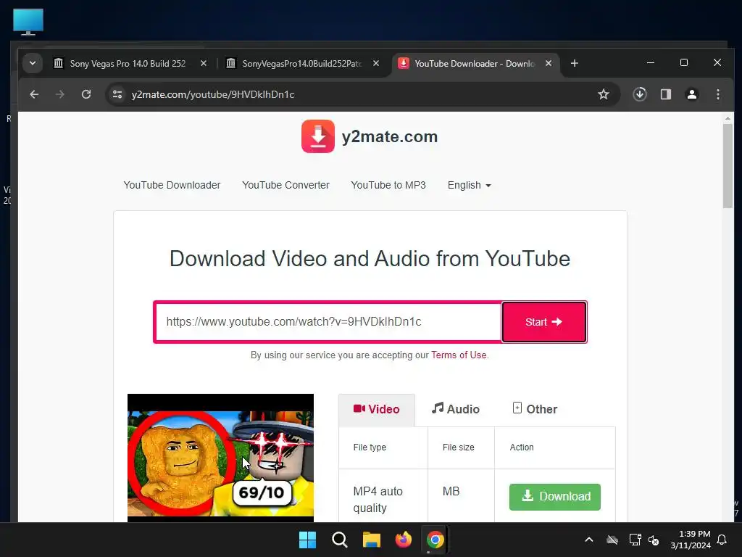Image resolution: width=742 pixels, height=557 pixels.
Task: Click the Chrome taskbar icon
Action: pos(435,540)
